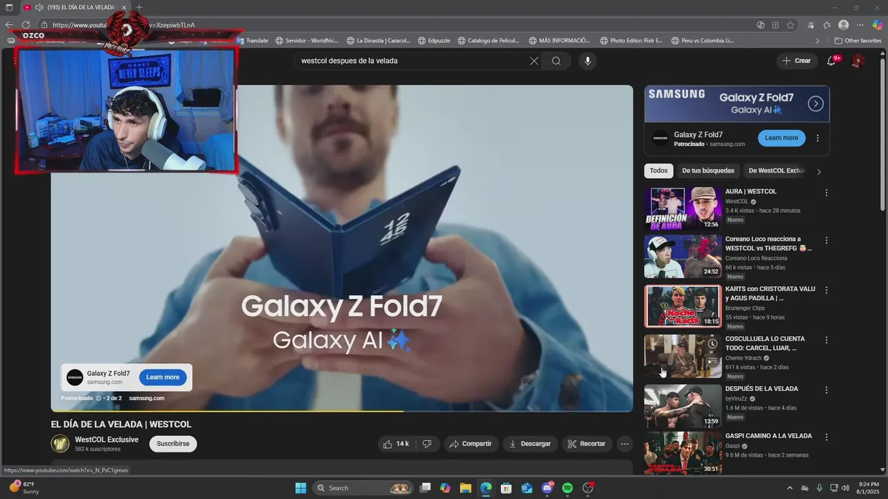Open File Explorer from the taskbar
Image resolution: width=888 pixels, height=499 pixels.
(x=466, y=488)
